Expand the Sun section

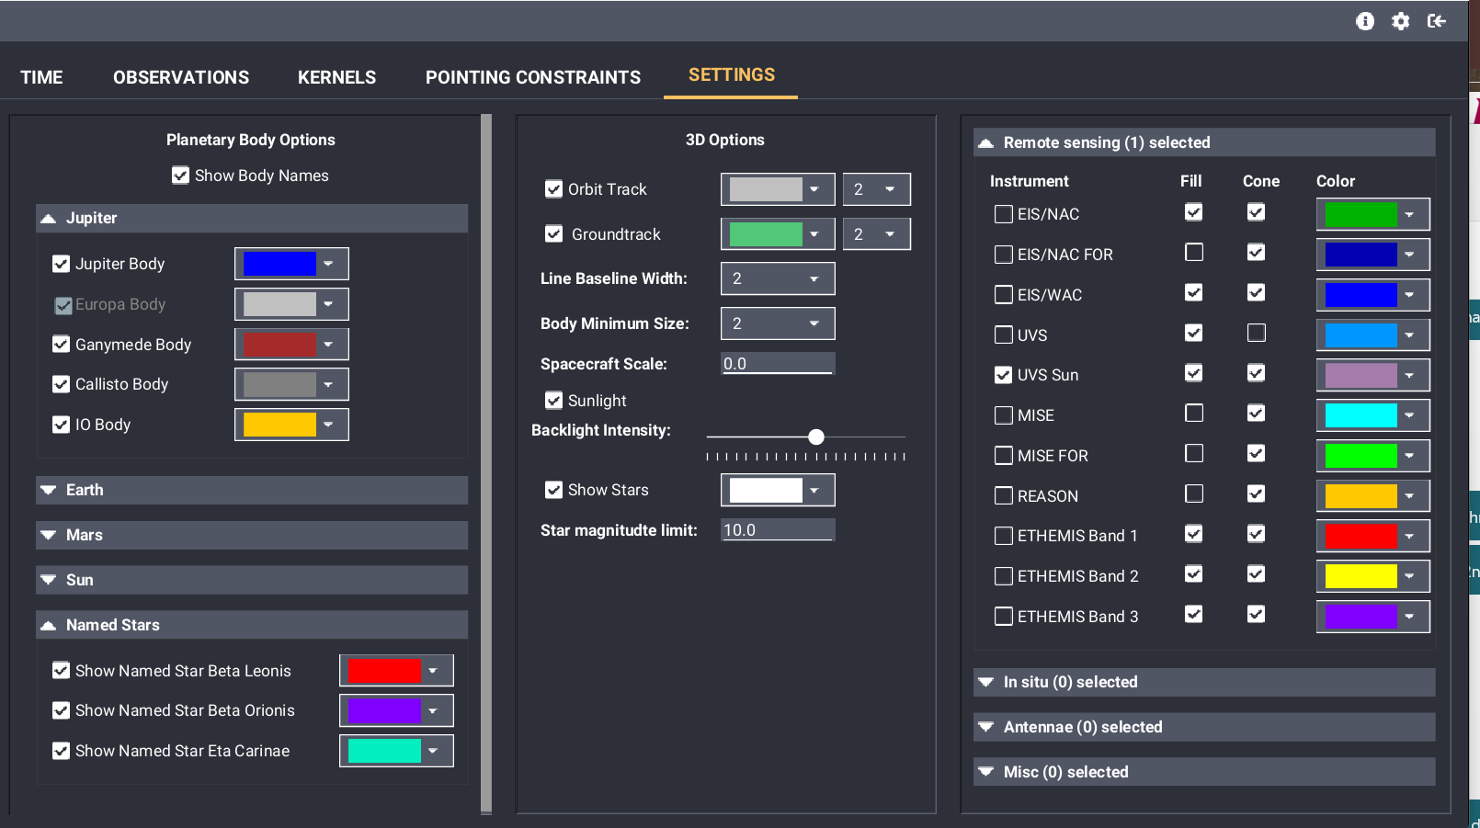[x=252, y=580]
